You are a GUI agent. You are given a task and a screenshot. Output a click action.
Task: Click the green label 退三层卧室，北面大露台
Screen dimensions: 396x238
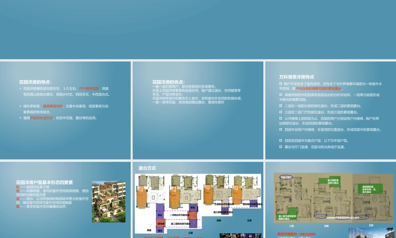(x=333, y=181)
